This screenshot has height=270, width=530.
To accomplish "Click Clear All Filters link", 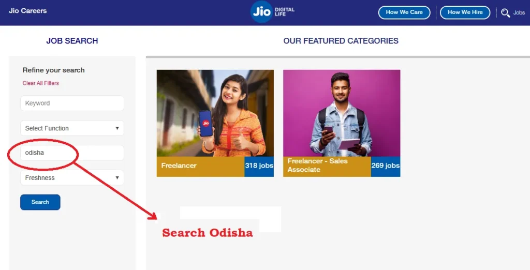I will tap(40, 83).
